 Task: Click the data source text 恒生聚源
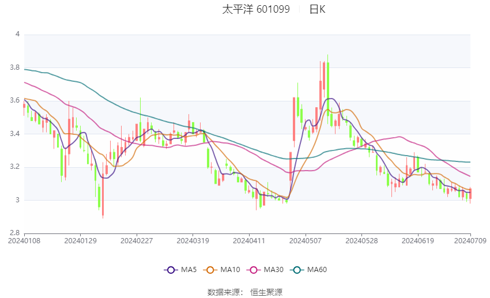pos(266,292)
